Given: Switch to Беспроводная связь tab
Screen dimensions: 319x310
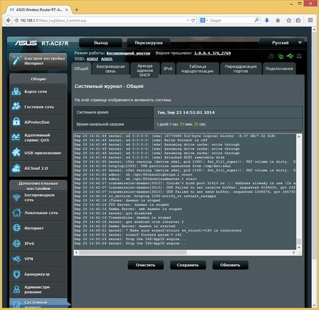Looking at the screenshot, I should click(x=110, y=69).
